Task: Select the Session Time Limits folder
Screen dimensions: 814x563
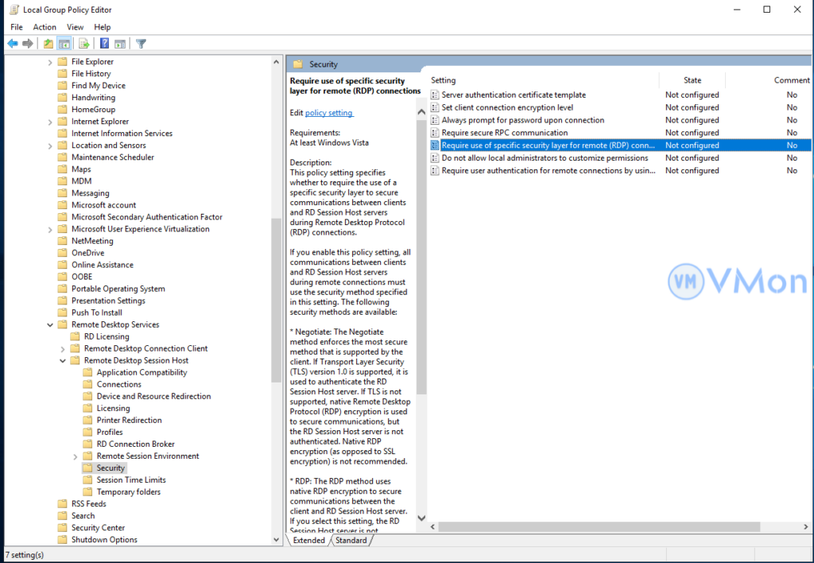Action: (x=131, y=480)
